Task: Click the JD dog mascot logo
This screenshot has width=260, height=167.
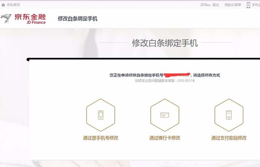Action: tap(6, 18)
